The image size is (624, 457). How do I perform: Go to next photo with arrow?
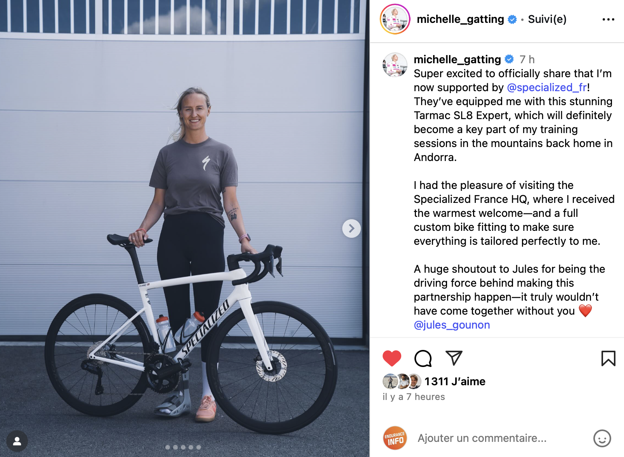pos(351,228)
